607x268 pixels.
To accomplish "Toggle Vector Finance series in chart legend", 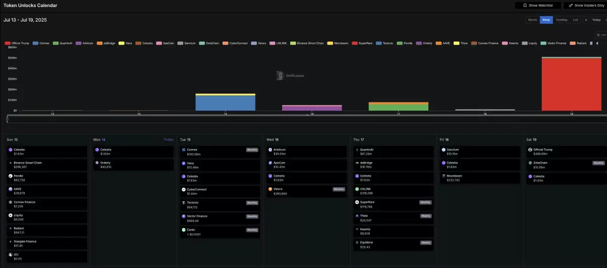I will pos(553,44).
